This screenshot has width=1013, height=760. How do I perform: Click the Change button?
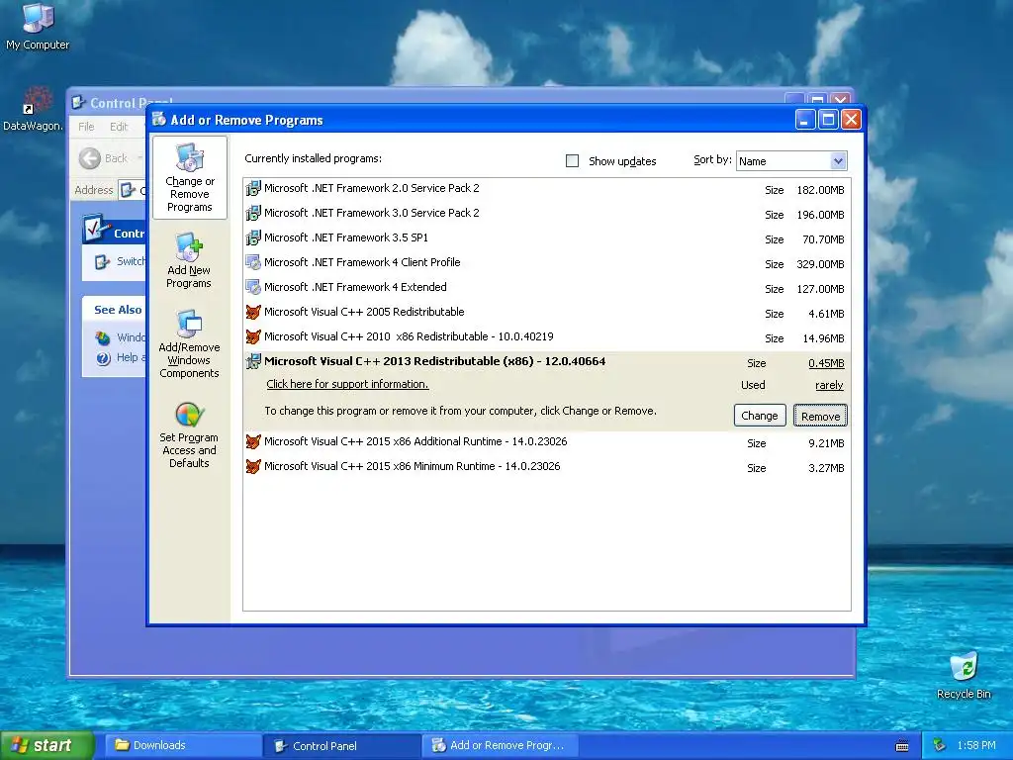(760, 416)
